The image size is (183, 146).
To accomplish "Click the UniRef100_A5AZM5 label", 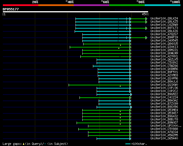I will [164, 135].
